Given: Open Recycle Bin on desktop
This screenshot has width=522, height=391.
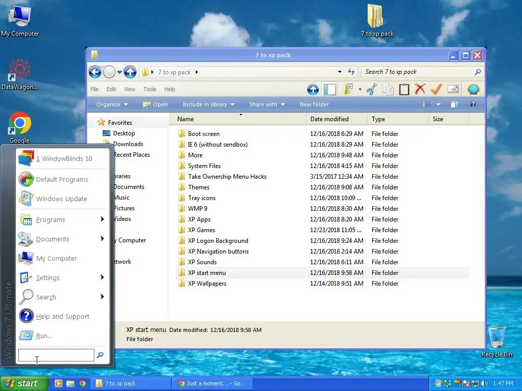Looking at the screenshot, I should click(x=497, y=341).
